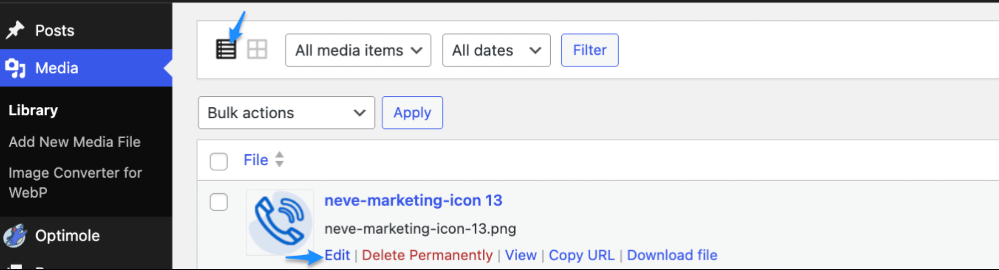Switch to grid view icon
The image size is (999, 270).
[x=257, y=49]
